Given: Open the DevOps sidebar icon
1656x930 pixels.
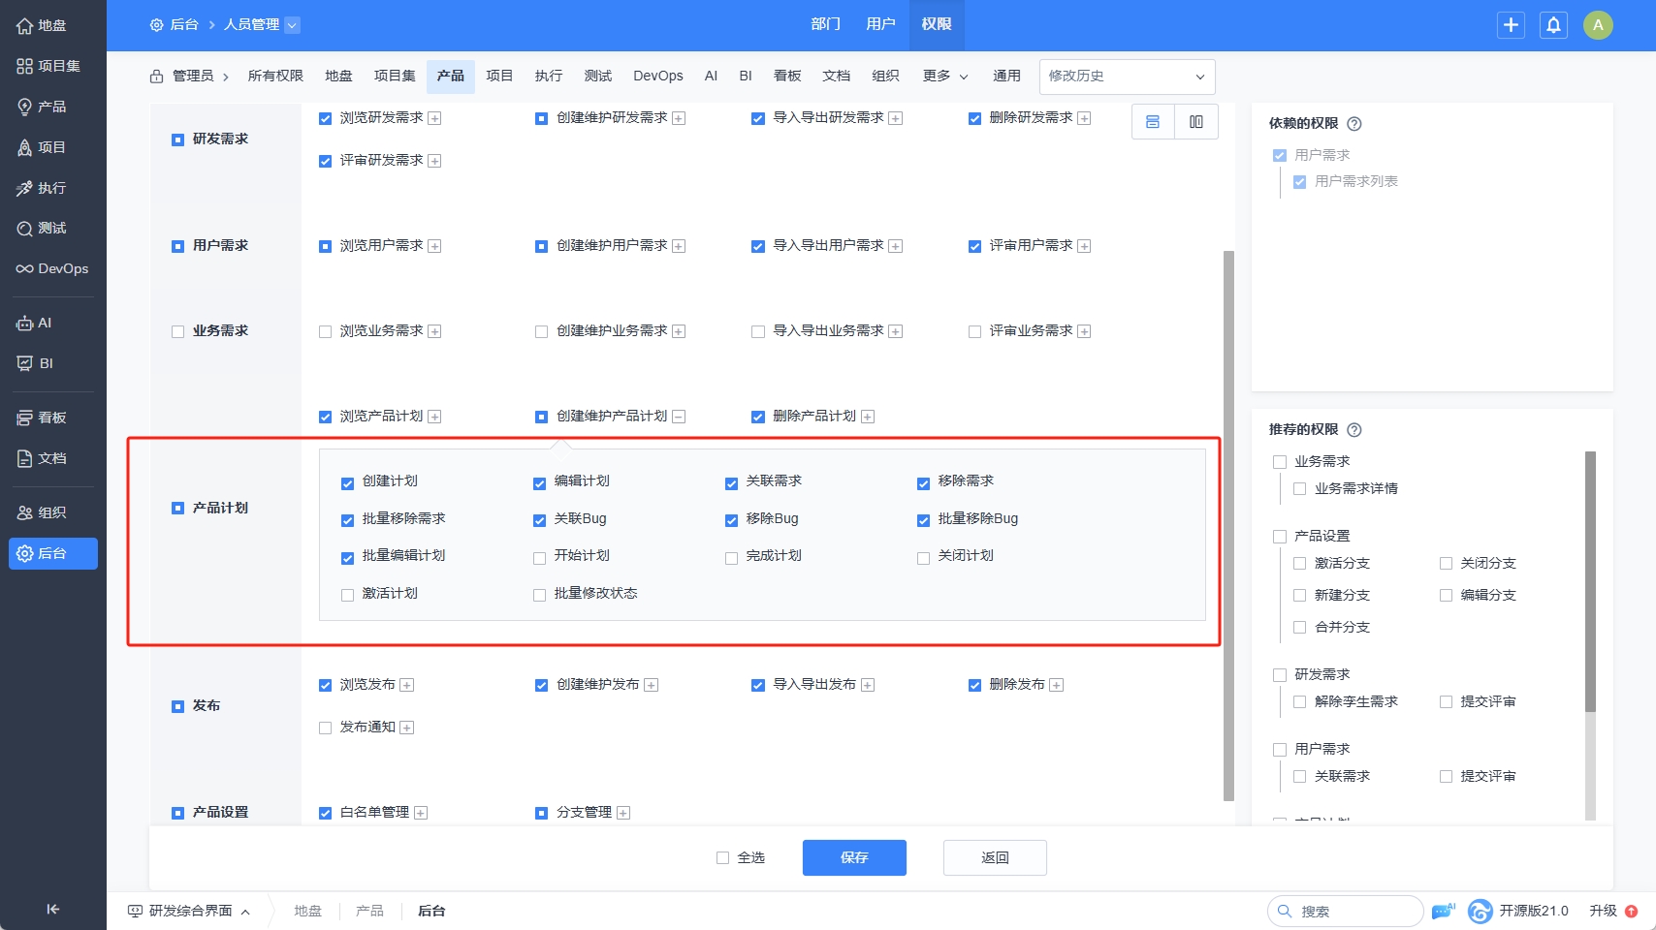Looking at the screenshot, I should coord(52,268).
